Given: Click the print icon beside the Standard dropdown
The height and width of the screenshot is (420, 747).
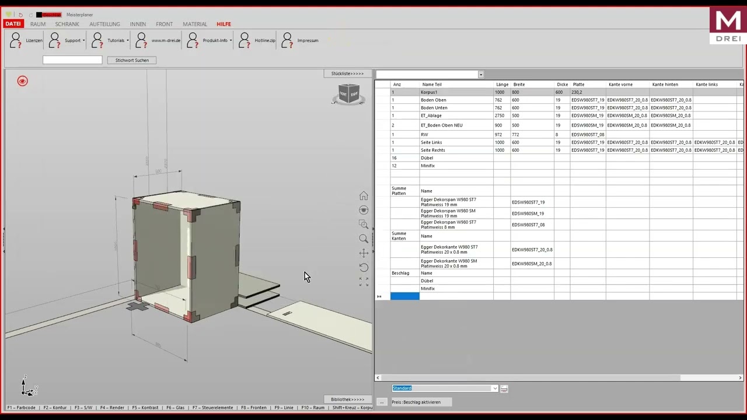Looking at the screenshot, I should pyautogui.click(x=504, y=388).
